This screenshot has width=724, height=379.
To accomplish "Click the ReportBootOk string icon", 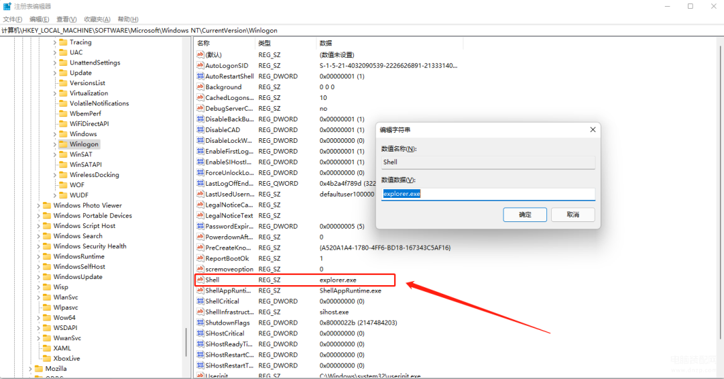I will pos(200,258).
